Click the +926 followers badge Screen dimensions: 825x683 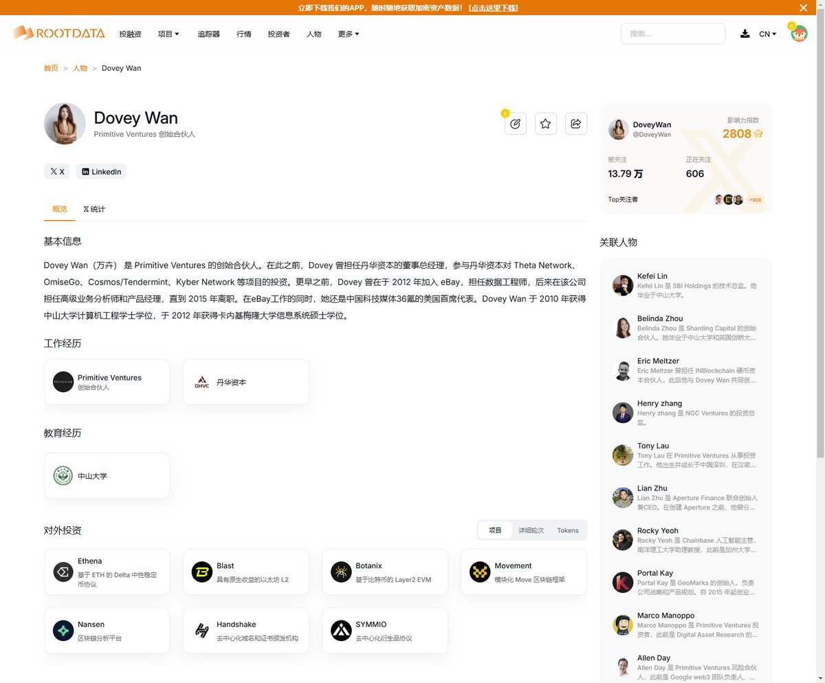tap(755, 199)
